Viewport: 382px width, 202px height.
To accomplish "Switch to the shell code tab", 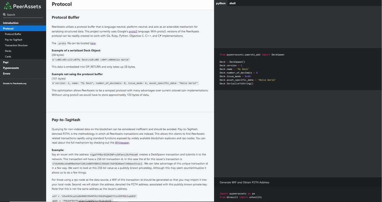I will click(232, 3).
